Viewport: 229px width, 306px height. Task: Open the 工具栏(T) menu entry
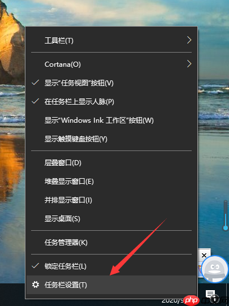coord(111,40)
